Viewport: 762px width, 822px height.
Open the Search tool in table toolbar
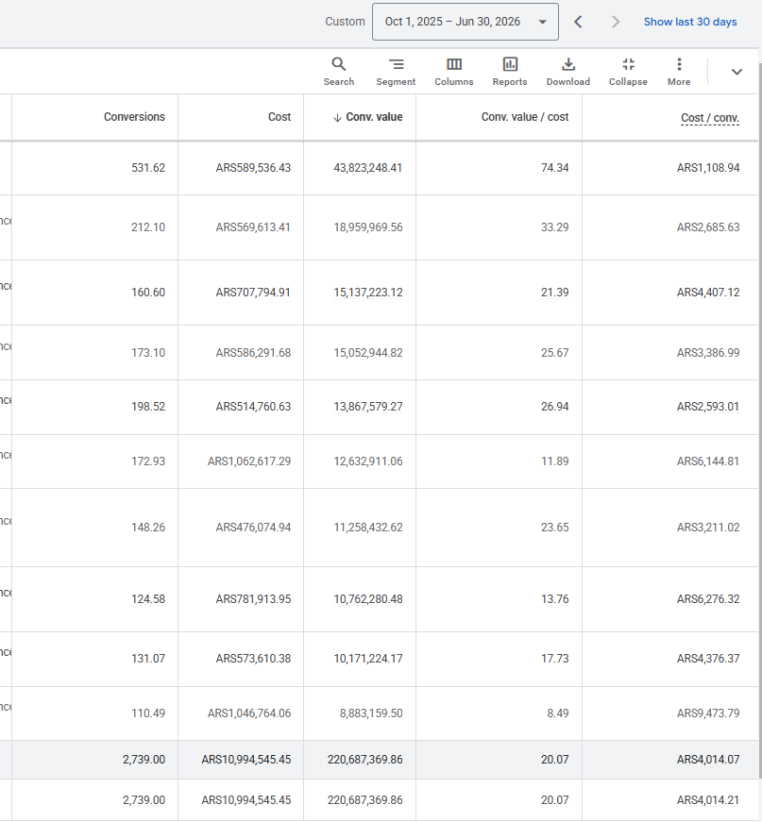pyautogui.click(x=339, y=72)
